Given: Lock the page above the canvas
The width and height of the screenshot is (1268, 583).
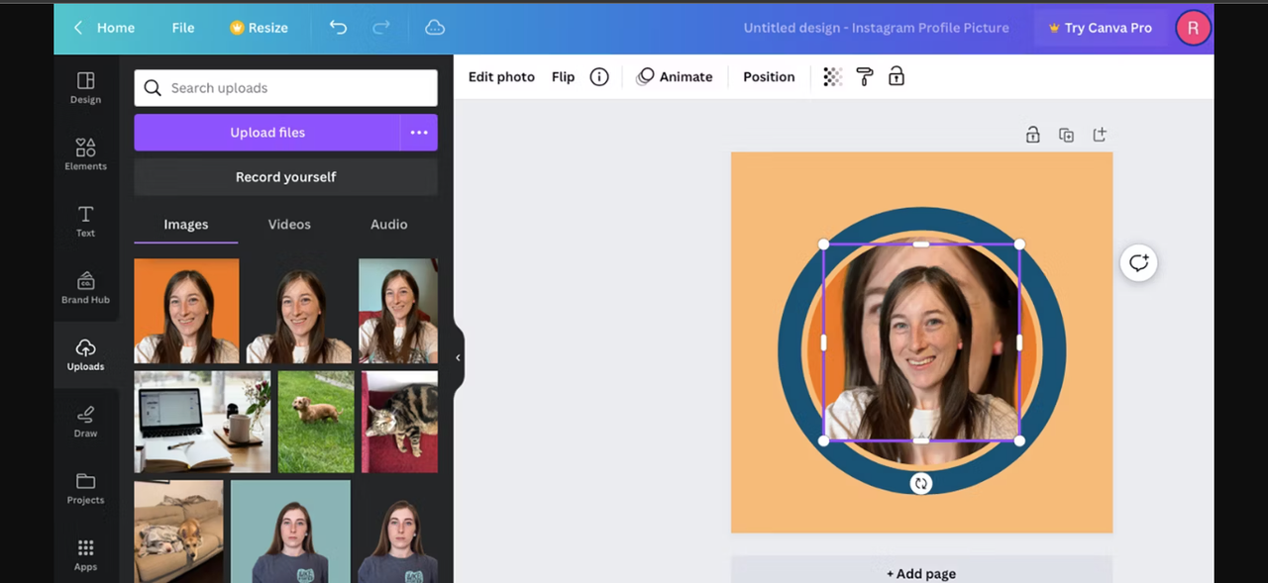Looking at the screenshot, I should click(1032, 135).
